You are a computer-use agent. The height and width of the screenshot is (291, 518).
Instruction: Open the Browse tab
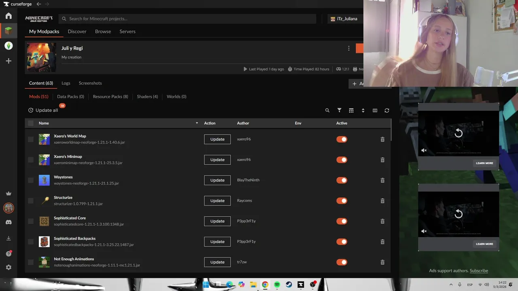(103, 32)
